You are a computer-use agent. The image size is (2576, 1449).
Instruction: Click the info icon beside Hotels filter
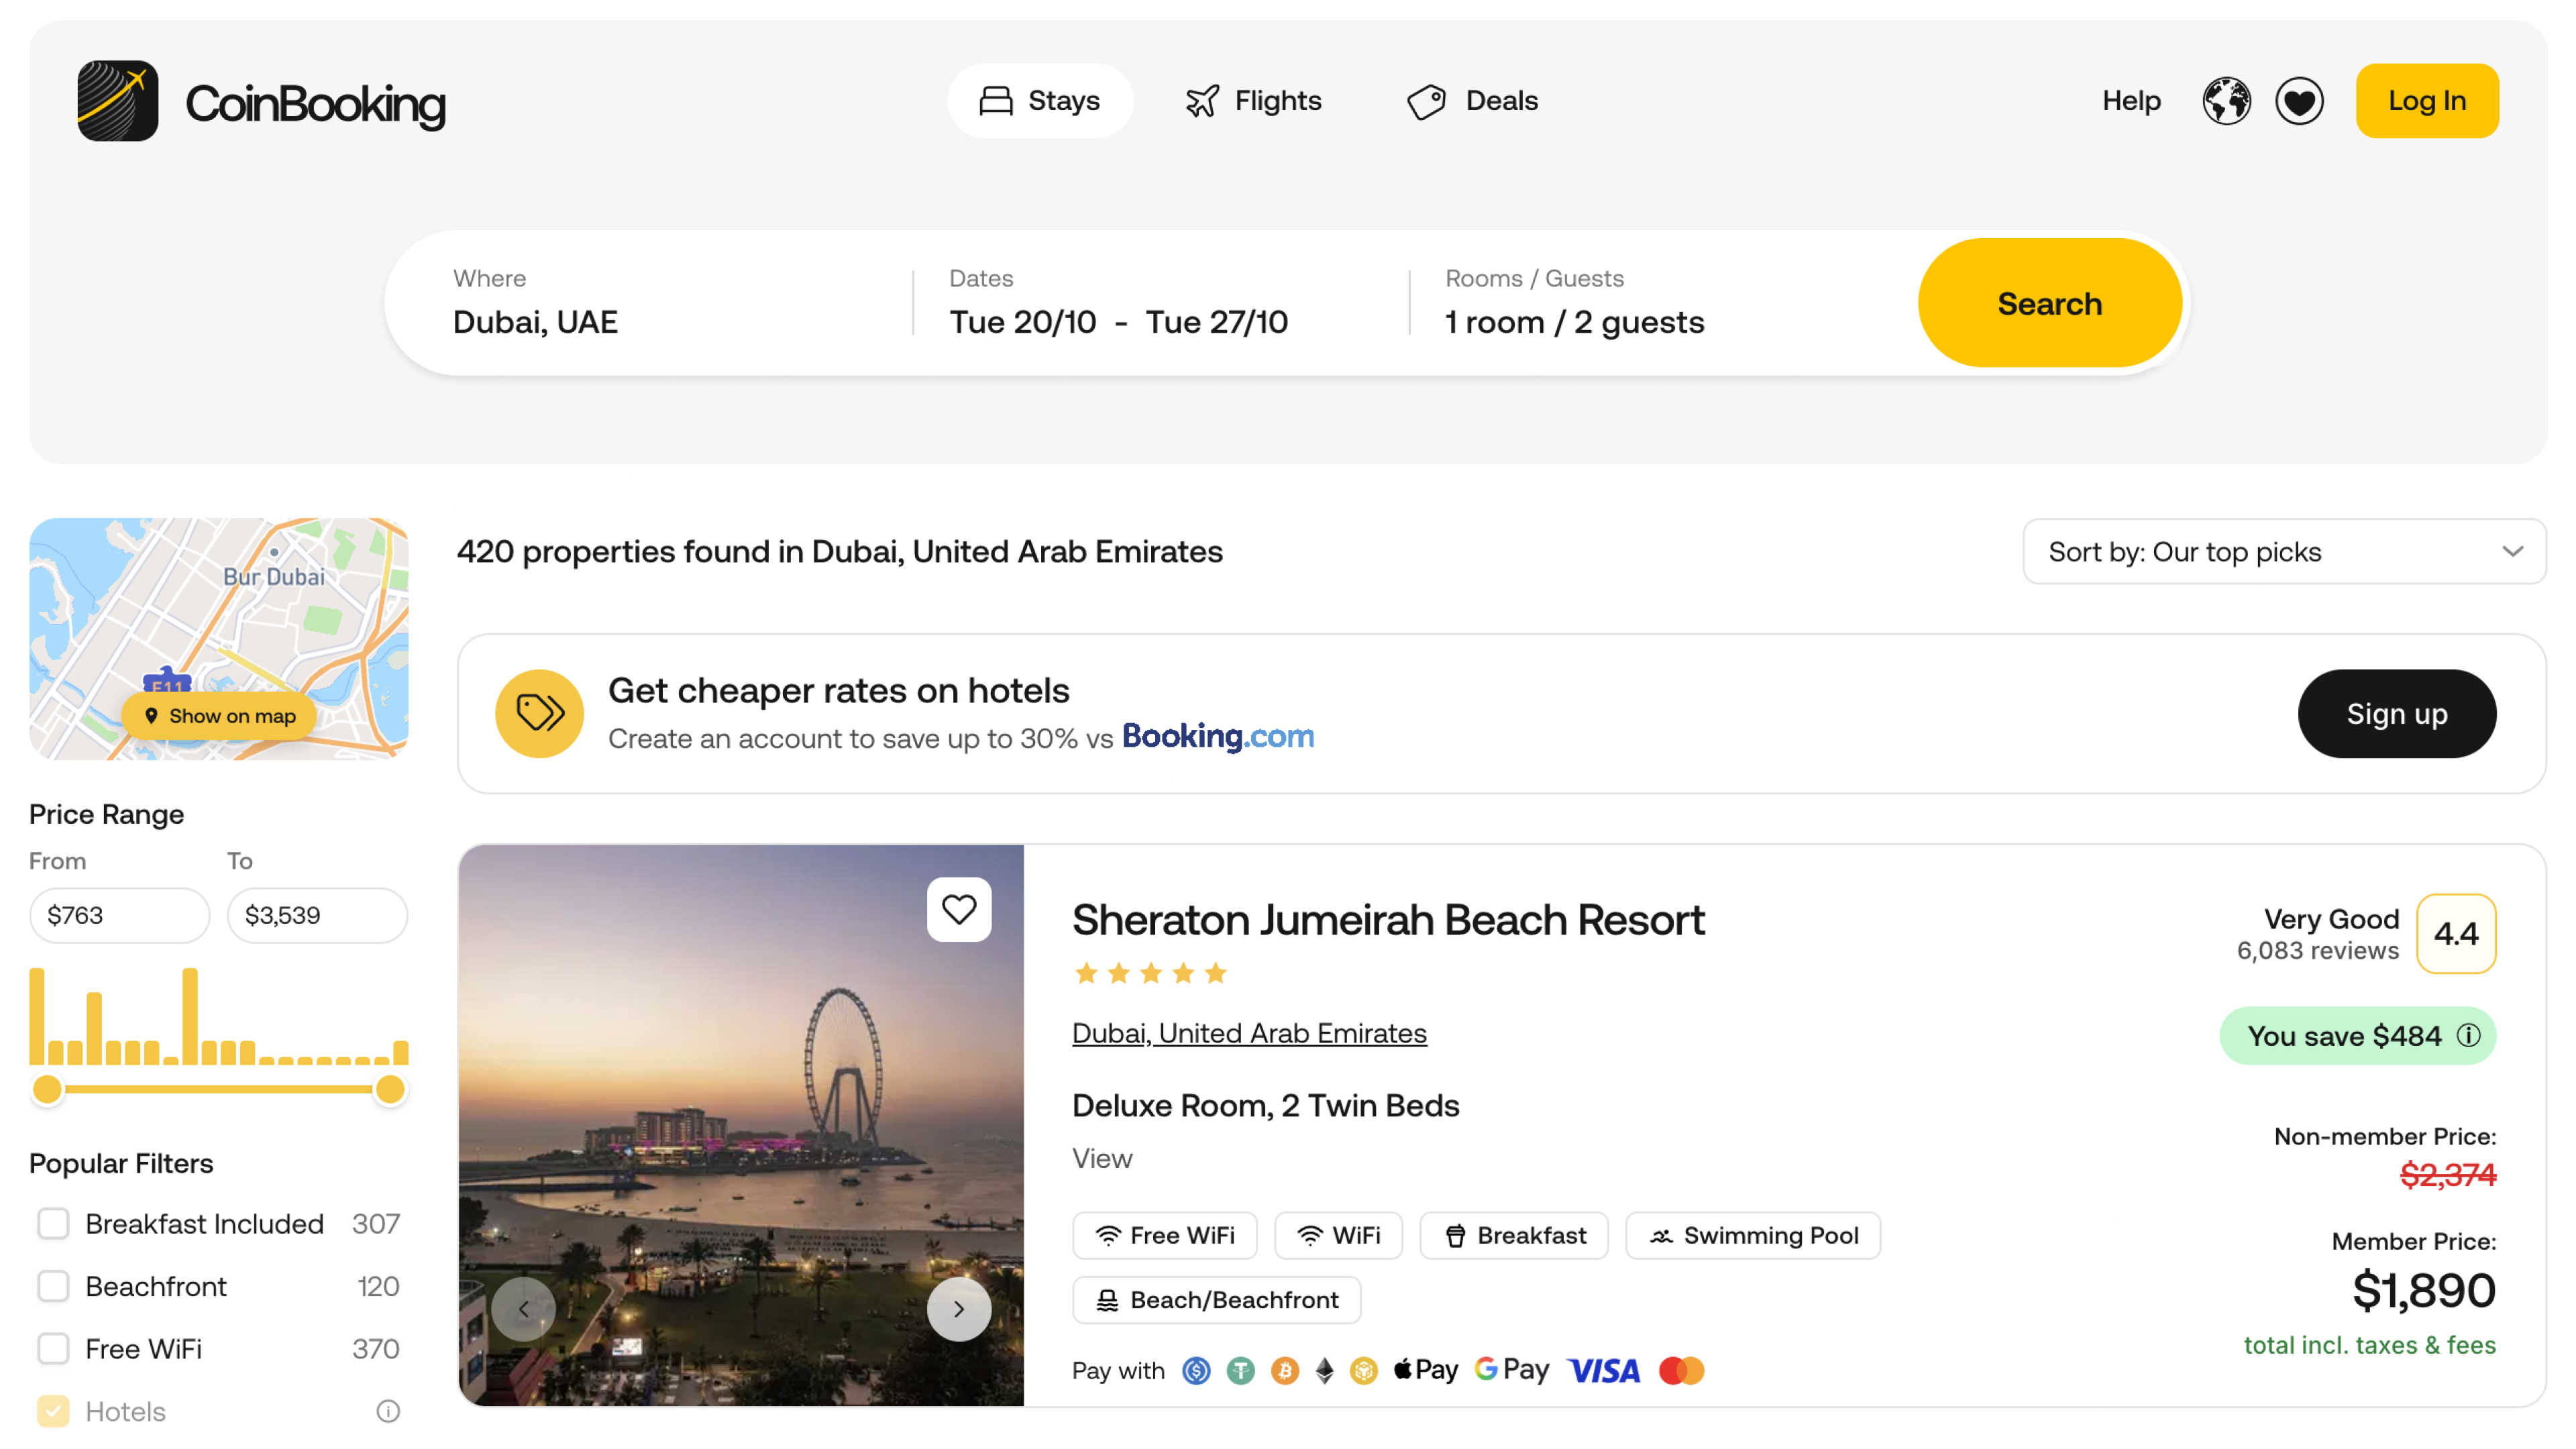(x=388, y=1411)
